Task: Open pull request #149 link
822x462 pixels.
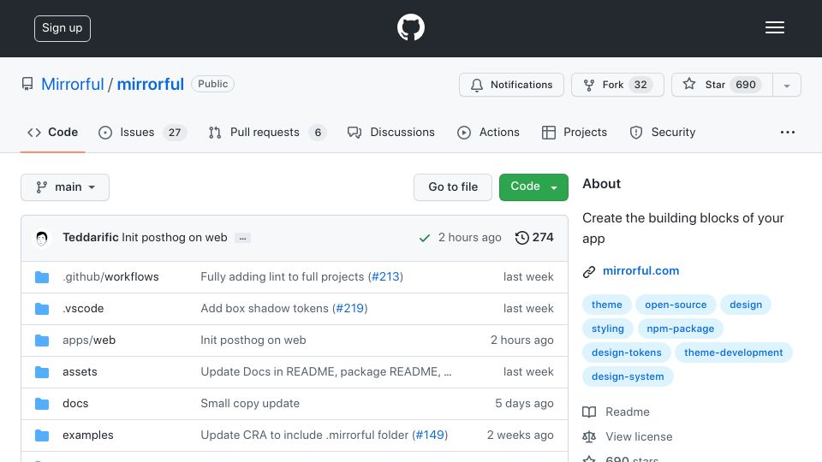Action: 430,435
